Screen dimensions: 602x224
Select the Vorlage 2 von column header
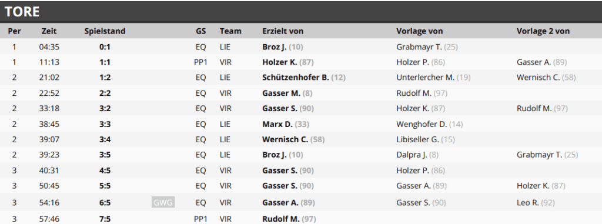[543, 31]
